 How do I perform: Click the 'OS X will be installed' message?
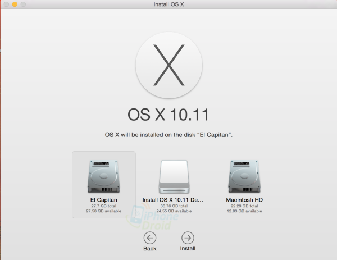168,135
